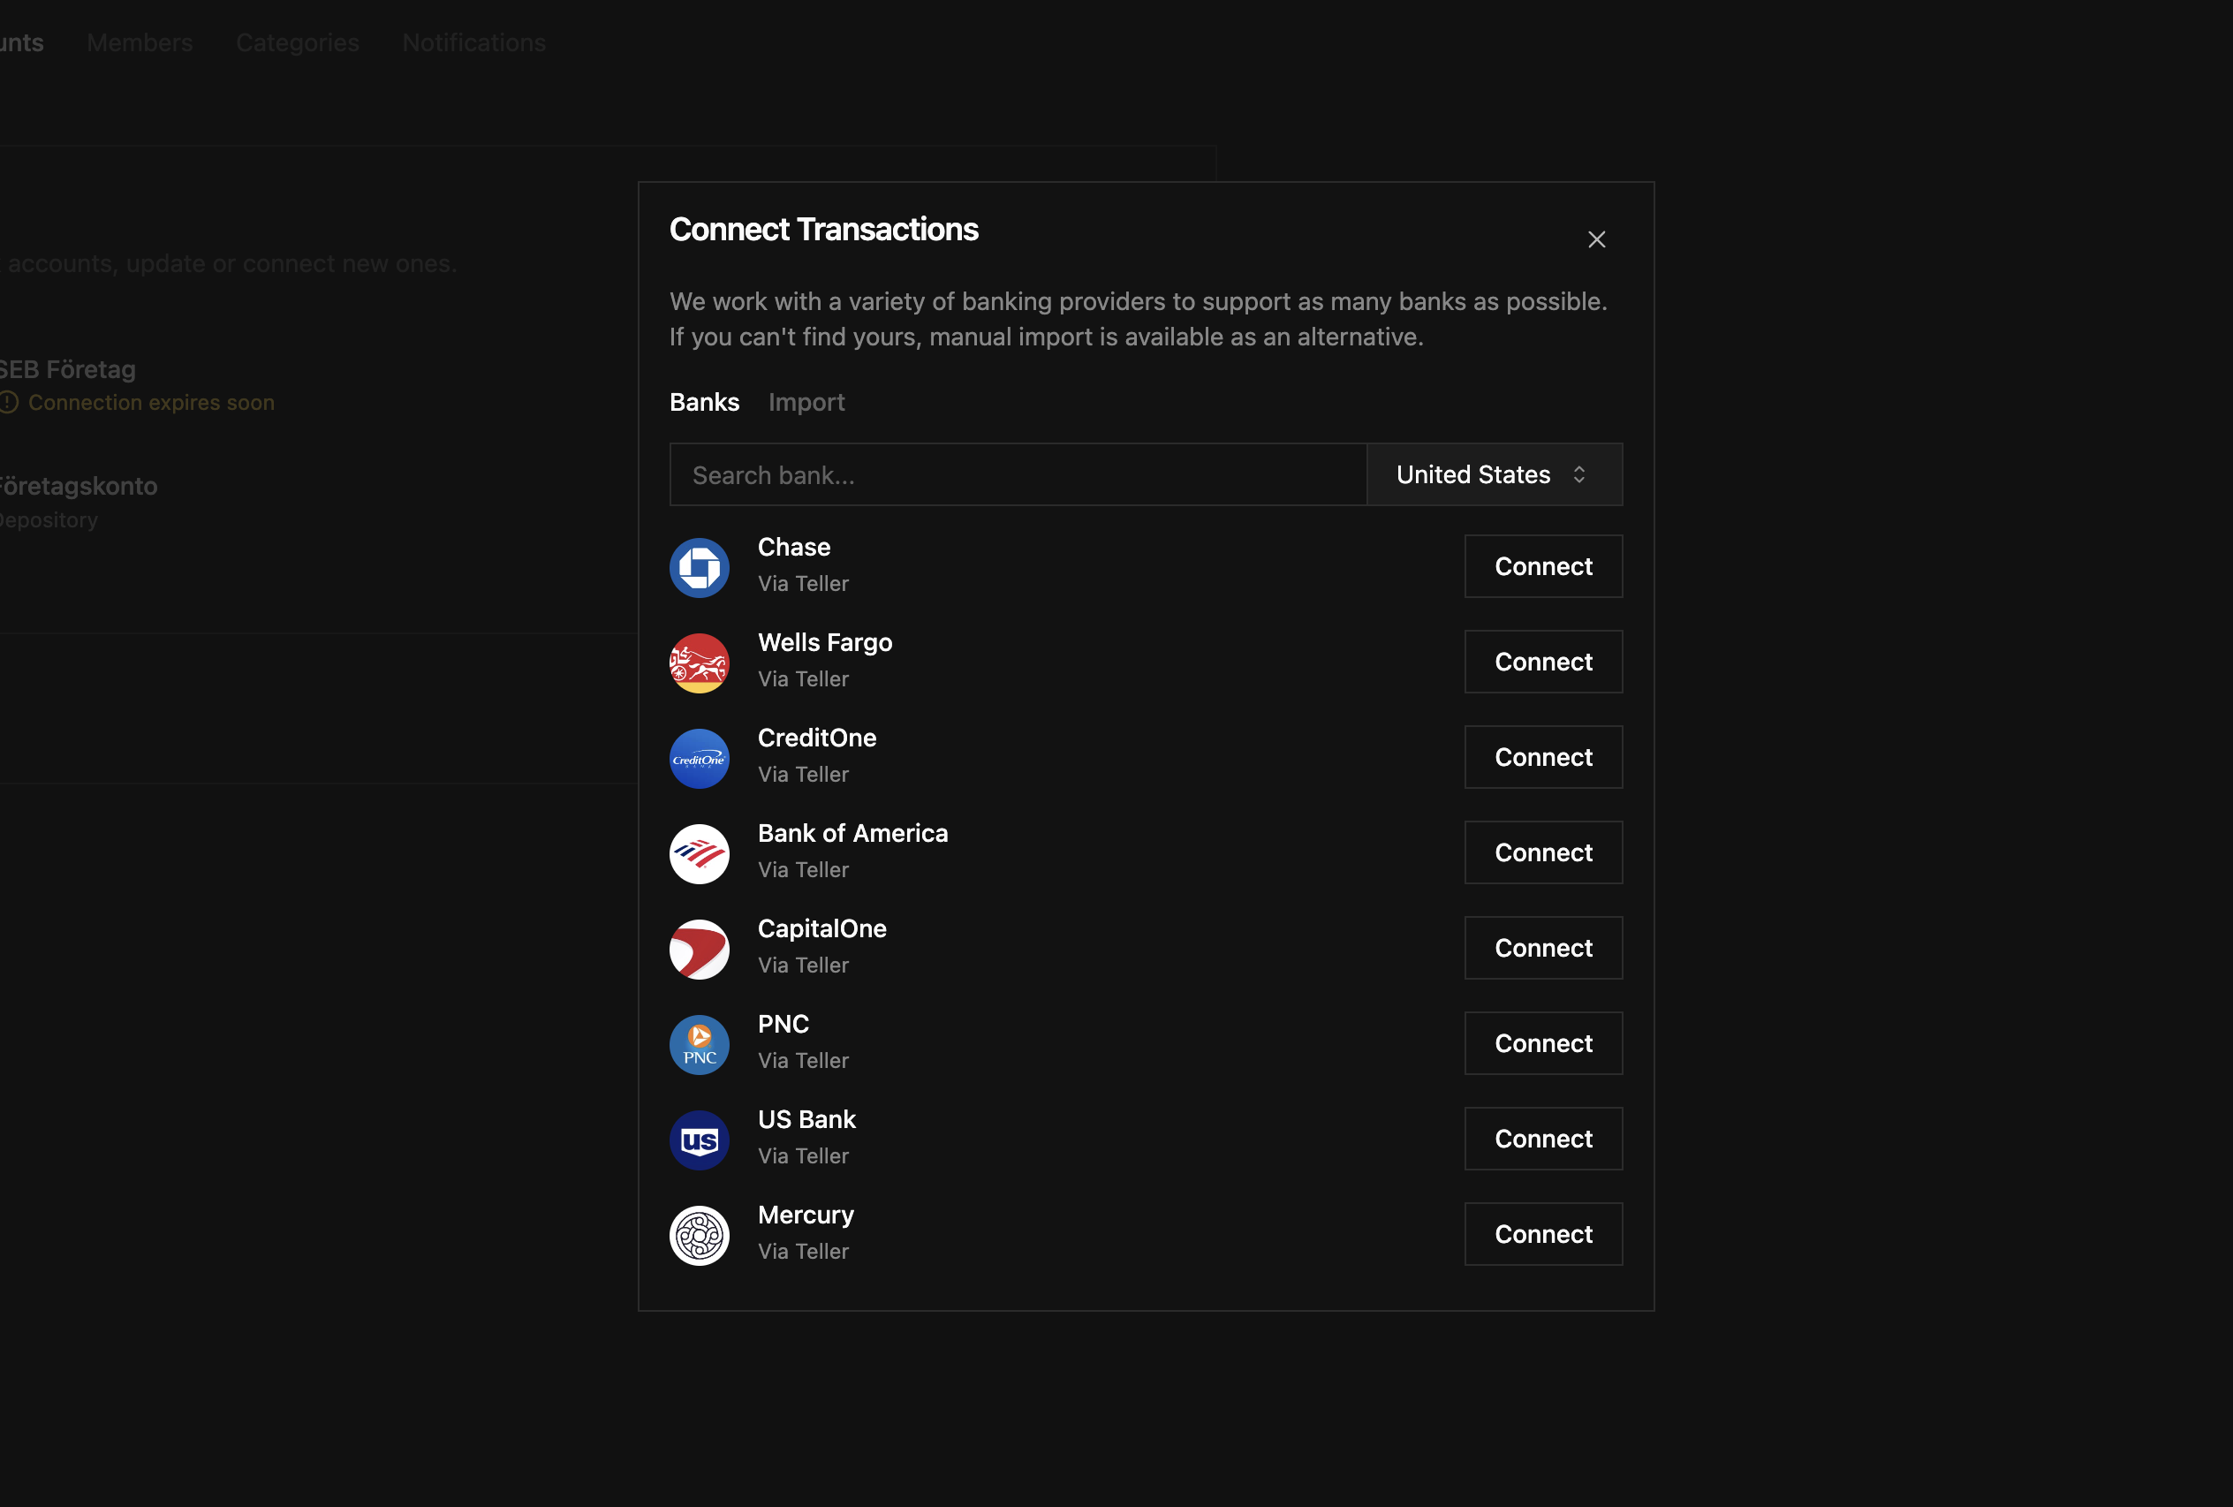Click the CapitalOne swoosh logo
The width and height of the screenshot is (2233, 1507).
pos(699,949)
